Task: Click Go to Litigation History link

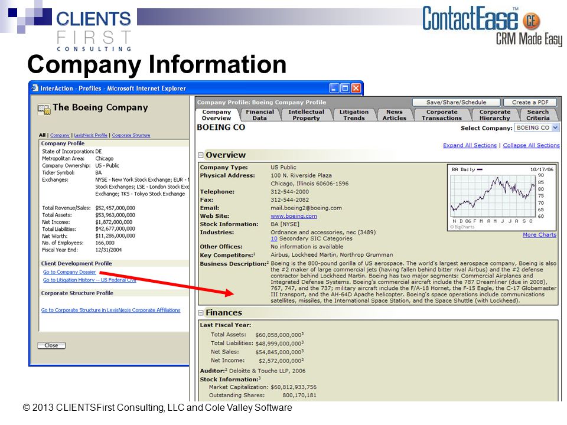Action: 89,280
